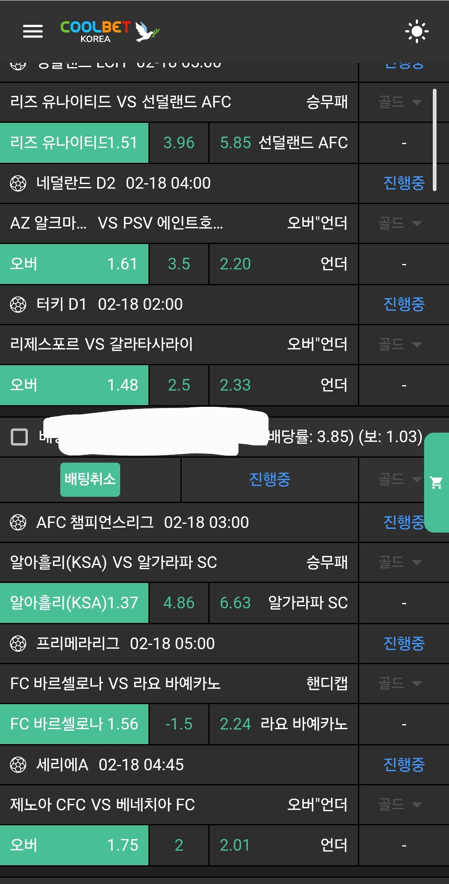Click soccer ball icon beside 터키 D1
Viewport: 449px width, 884px height.
(18, 304)
